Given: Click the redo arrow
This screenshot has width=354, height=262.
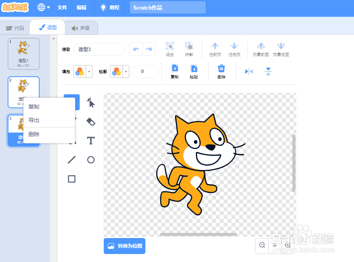Looking at the screenshot, I should point(149,49).
